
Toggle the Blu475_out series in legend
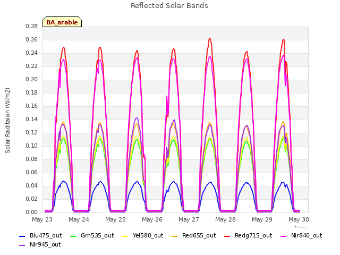40,235
